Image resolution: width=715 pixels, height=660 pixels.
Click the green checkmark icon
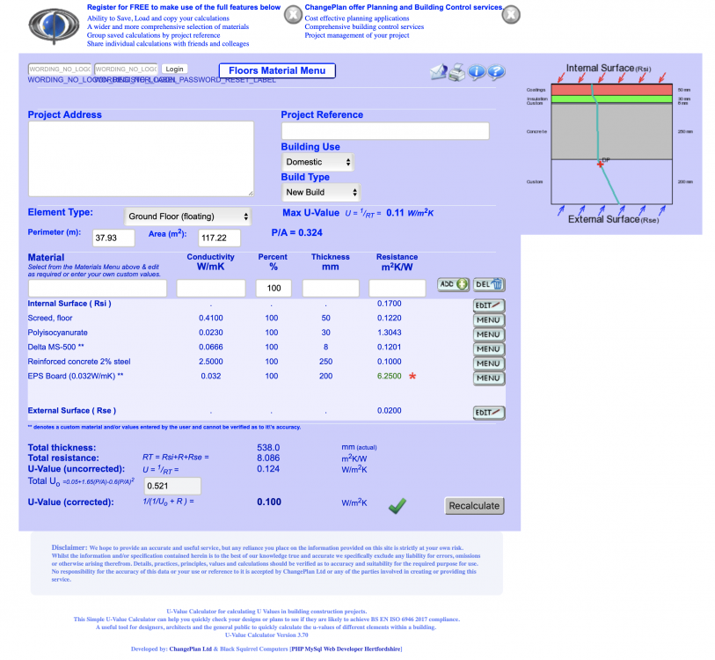(397, 506)
